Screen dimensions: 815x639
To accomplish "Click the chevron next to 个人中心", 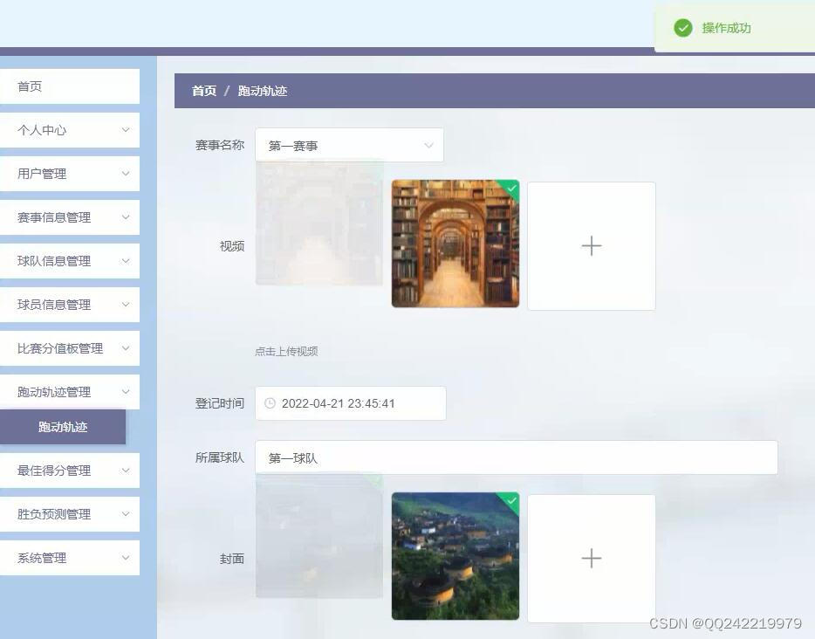I will click(x=126, y=130).
